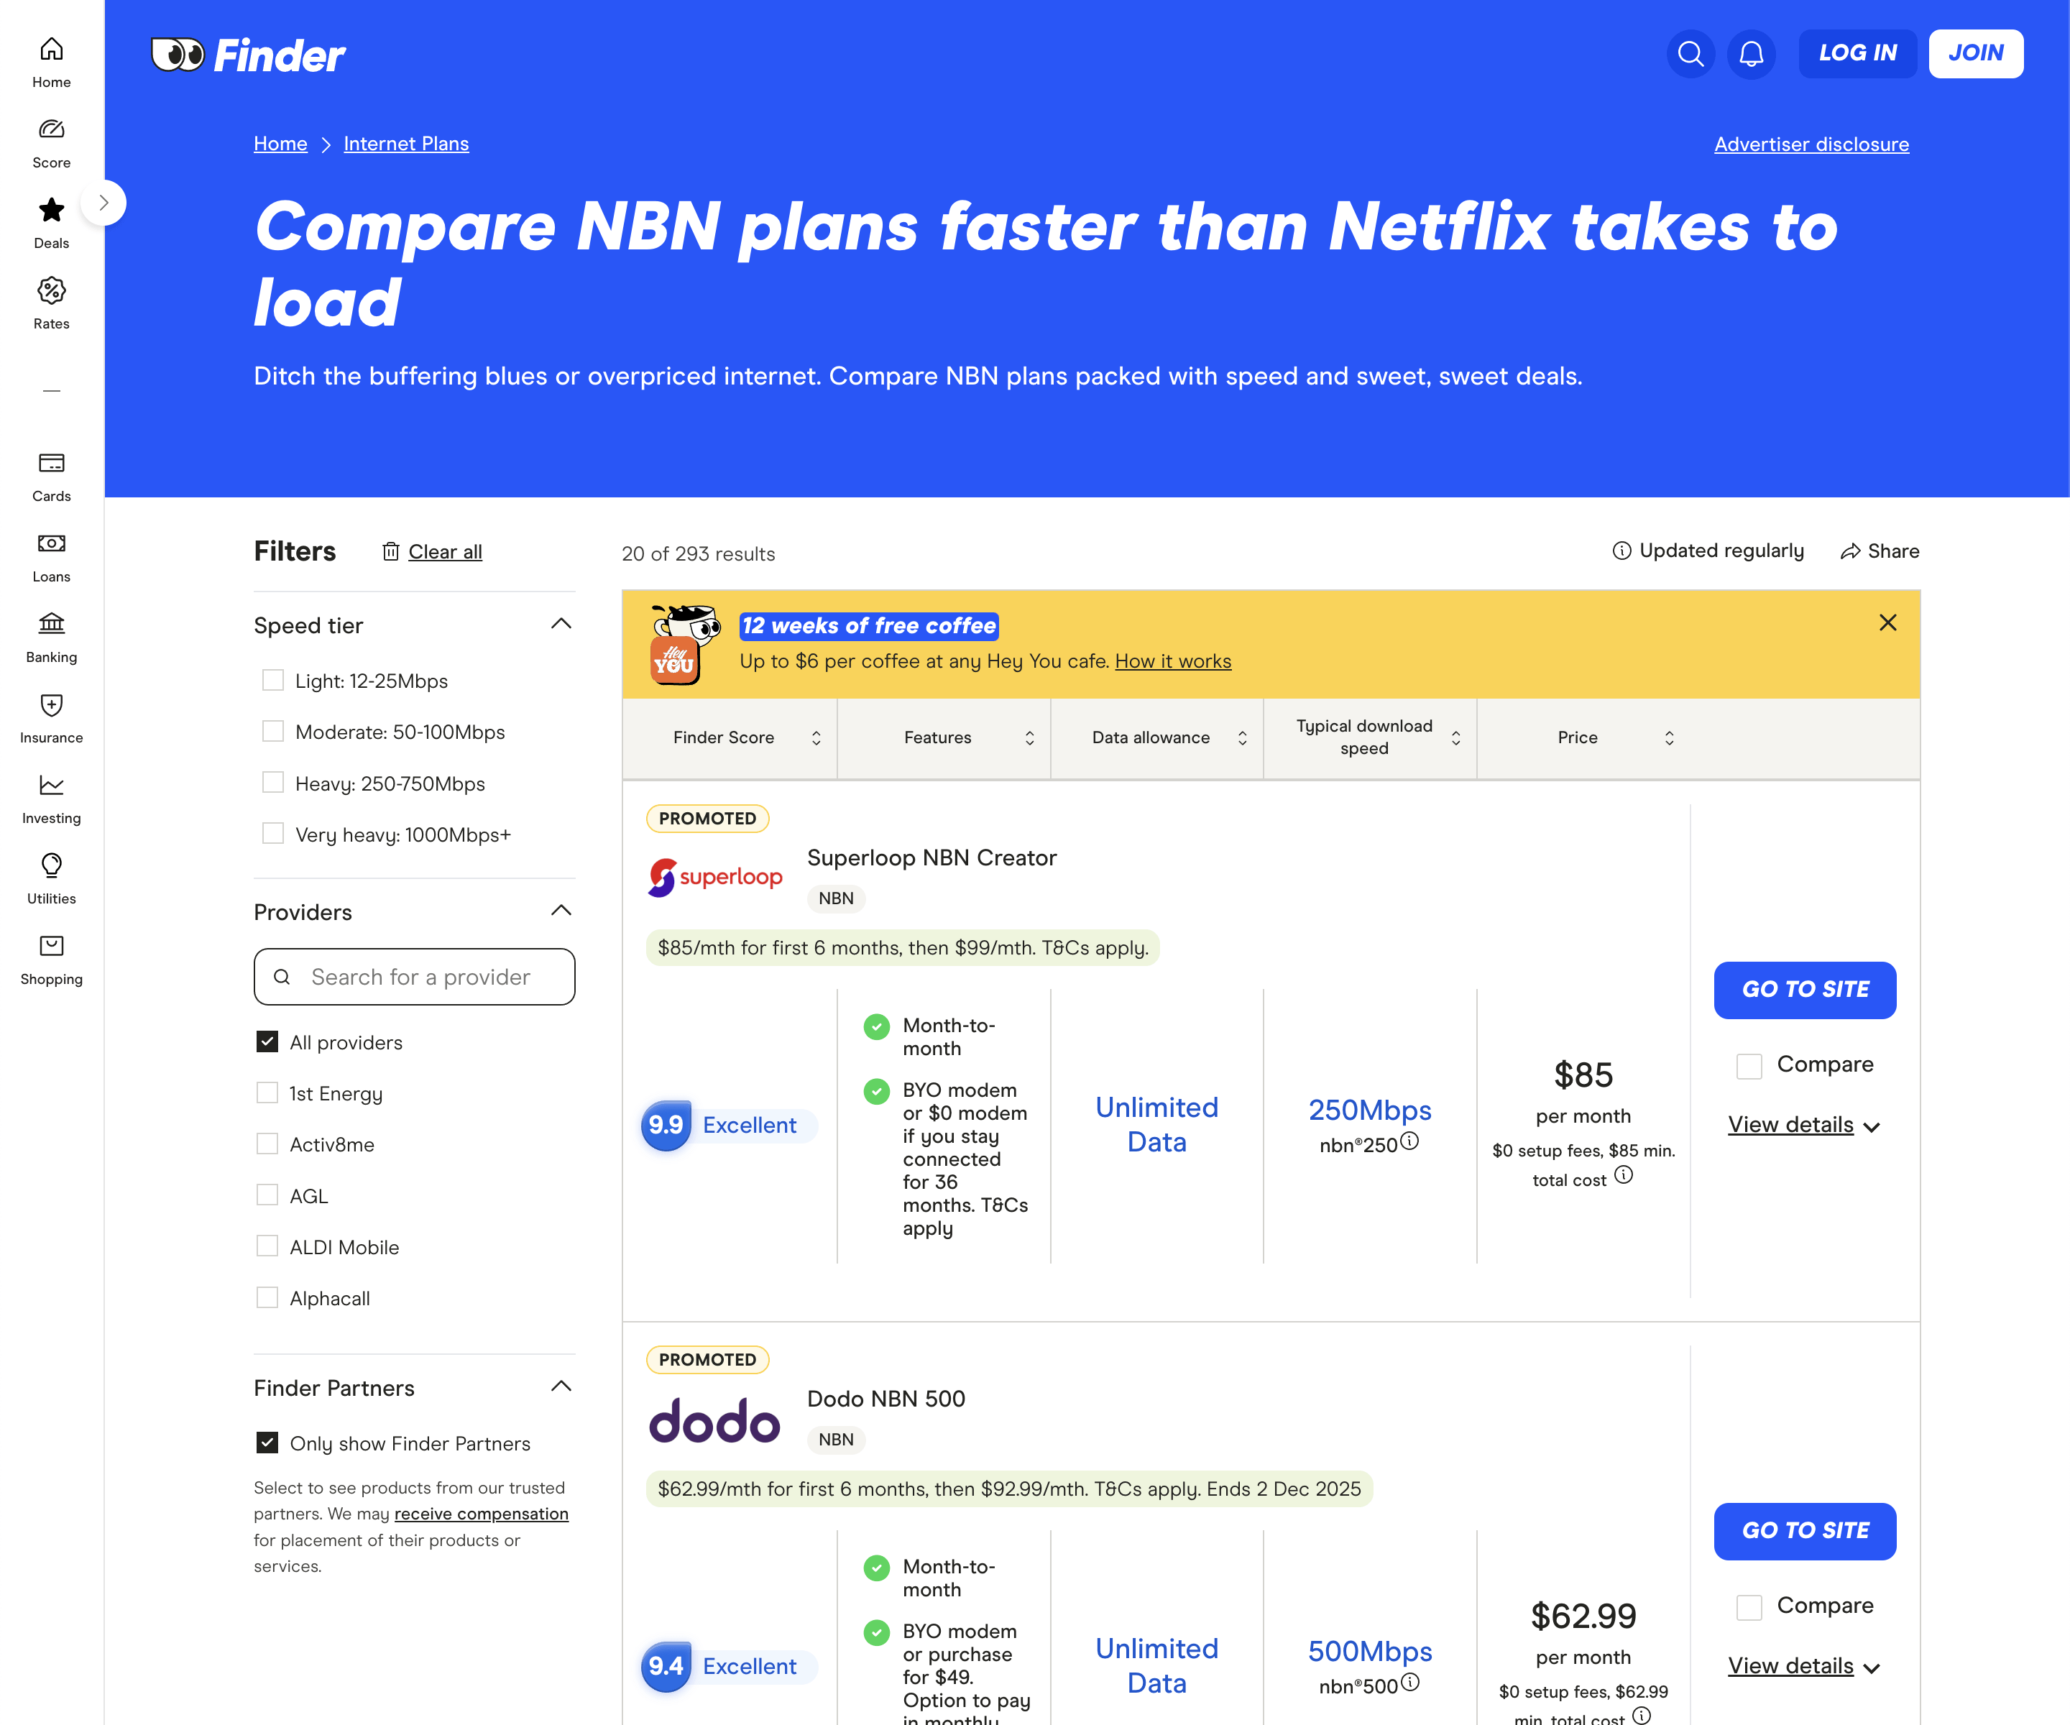Disable Only show Finder Partners

pyautogui.click(x=267, y=1443)
